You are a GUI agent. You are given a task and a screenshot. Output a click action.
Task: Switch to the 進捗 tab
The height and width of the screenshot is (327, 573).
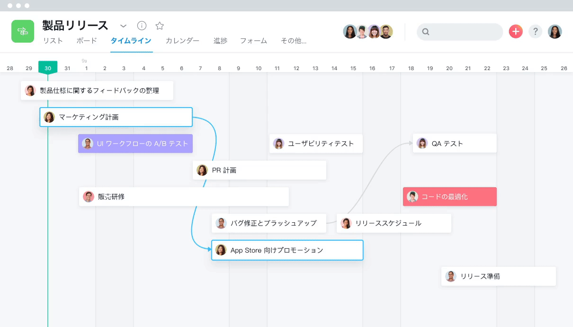(x=220, y=41)
